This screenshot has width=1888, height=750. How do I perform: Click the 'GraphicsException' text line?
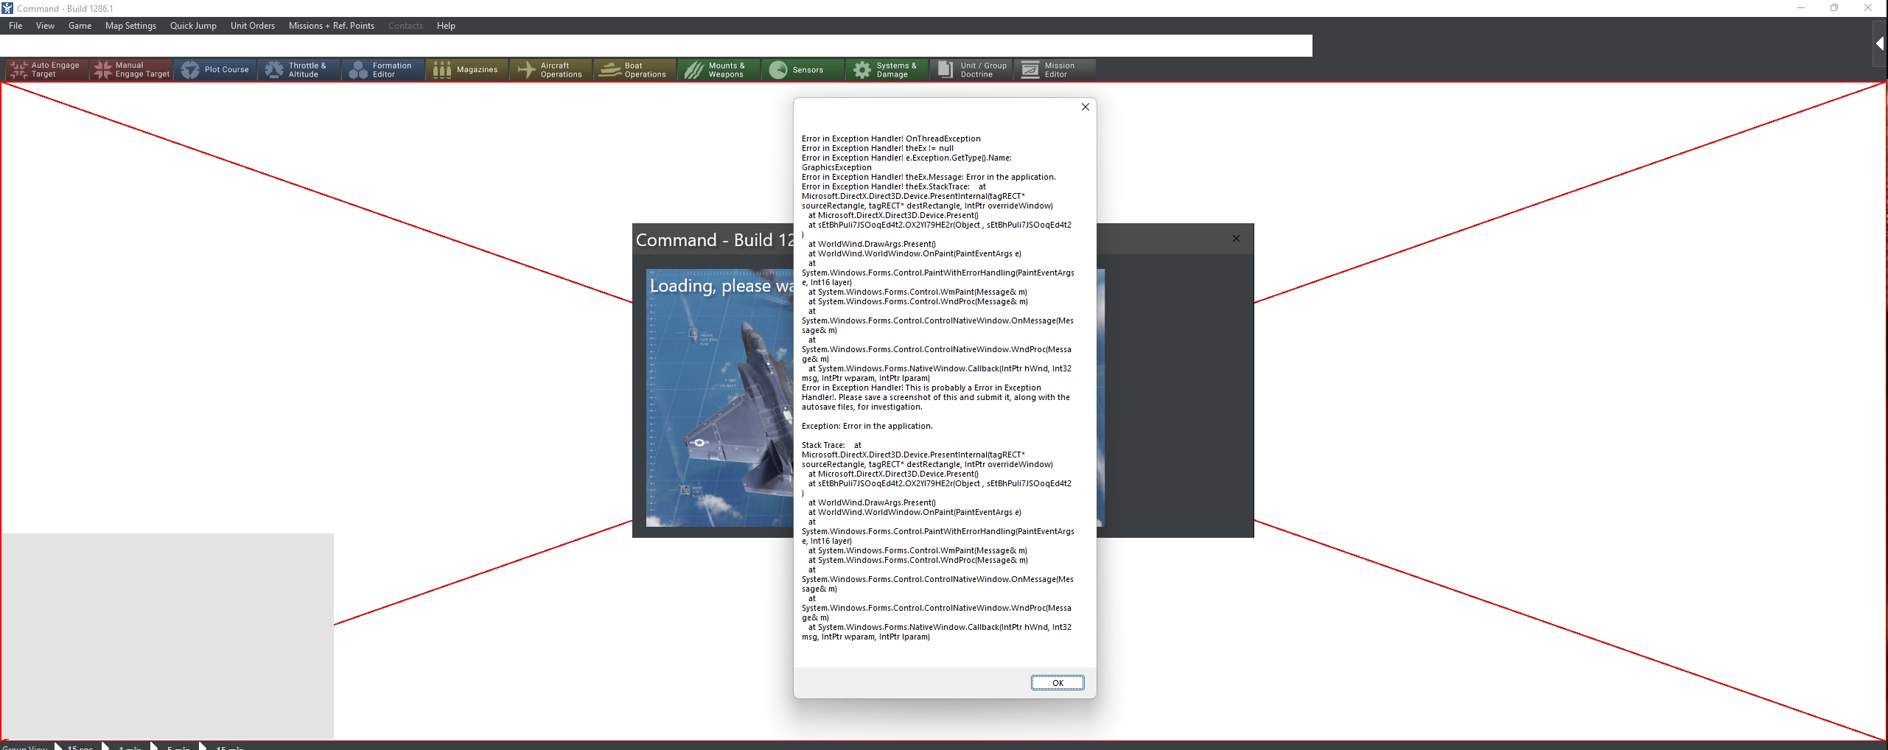click(x=836, y=167)
